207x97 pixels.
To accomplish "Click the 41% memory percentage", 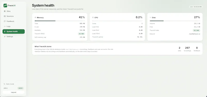I will 82,17.
